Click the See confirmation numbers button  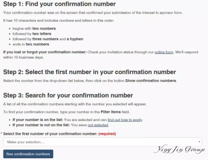[x=28, y=154]
